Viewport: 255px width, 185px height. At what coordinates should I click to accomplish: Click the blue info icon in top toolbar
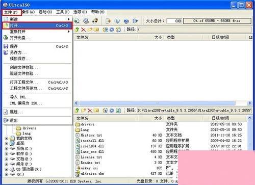point(117,21)
